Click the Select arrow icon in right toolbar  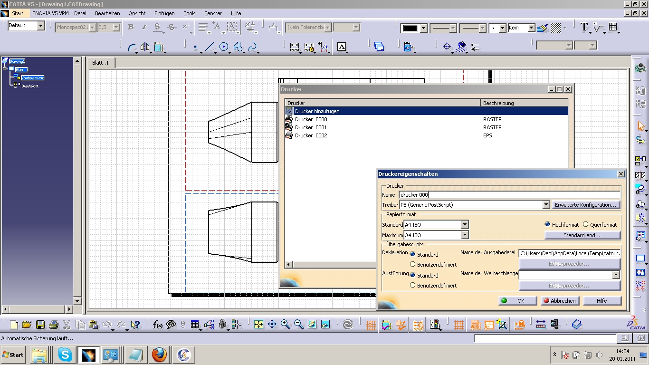click(x=640, y=126)
